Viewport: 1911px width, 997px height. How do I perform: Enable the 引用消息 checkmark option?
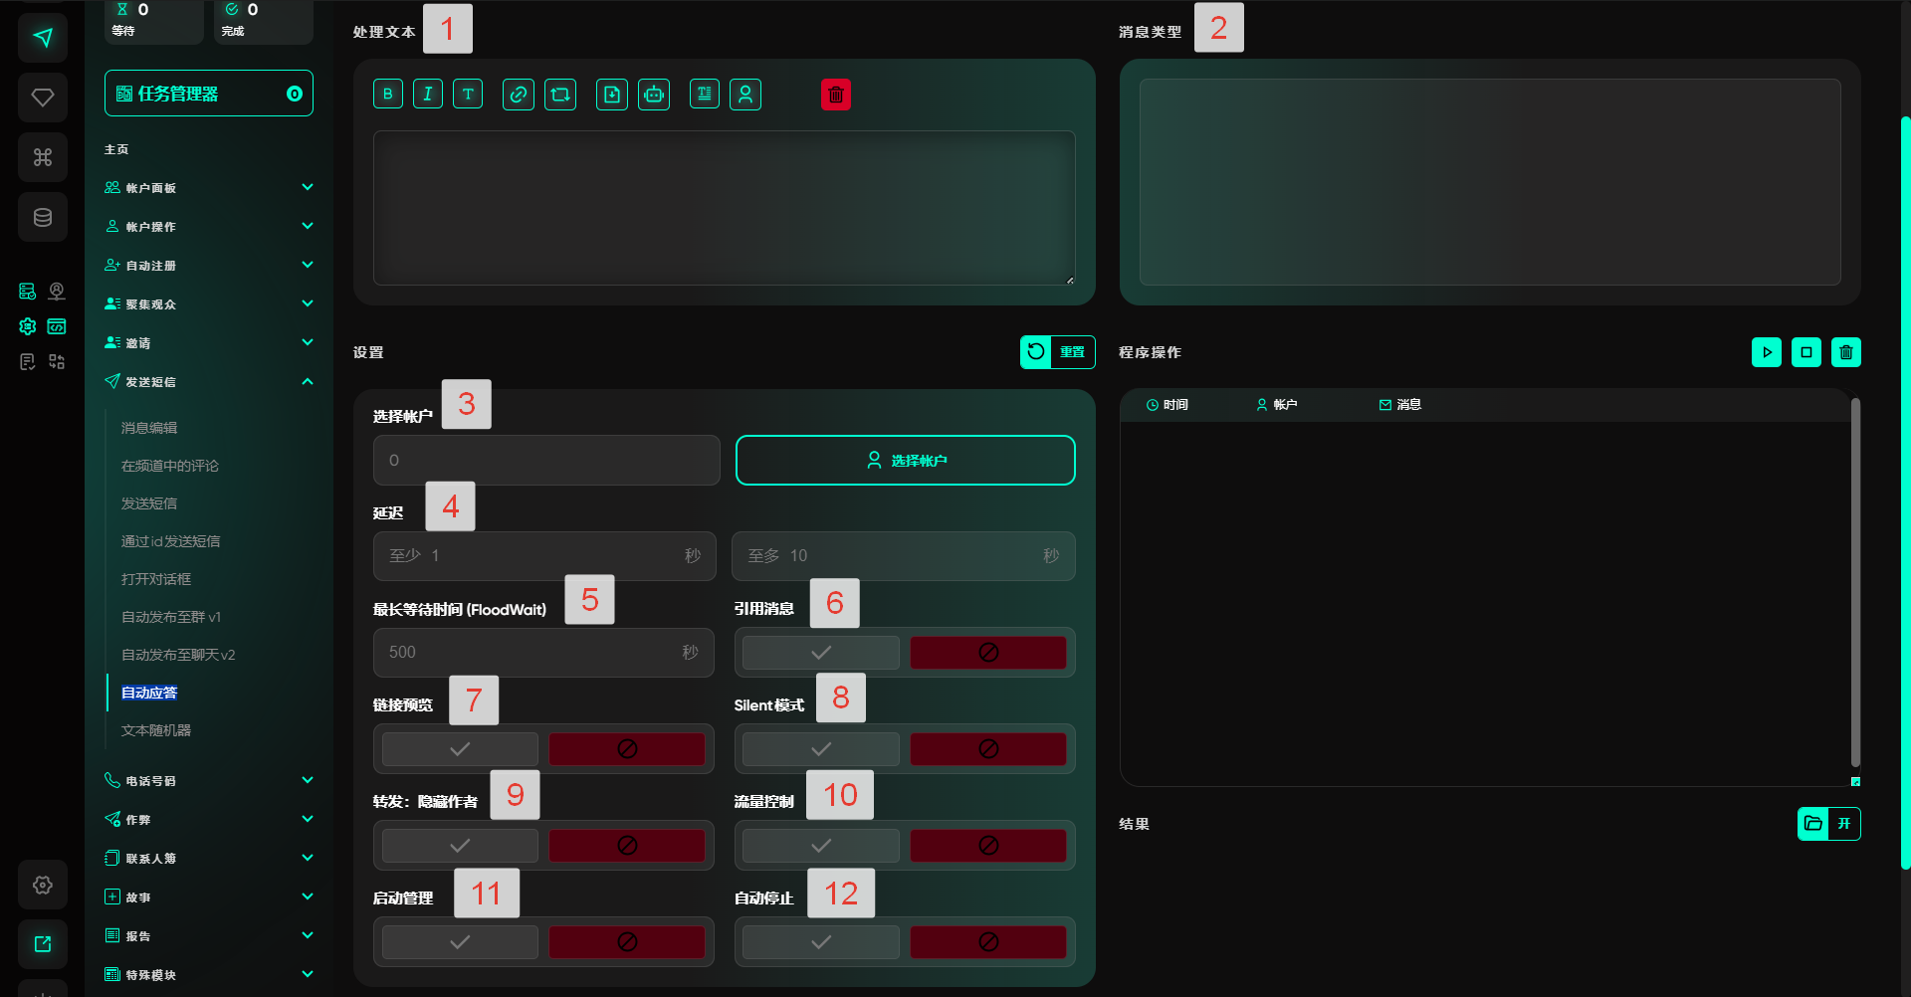click(x=821, y=653)
